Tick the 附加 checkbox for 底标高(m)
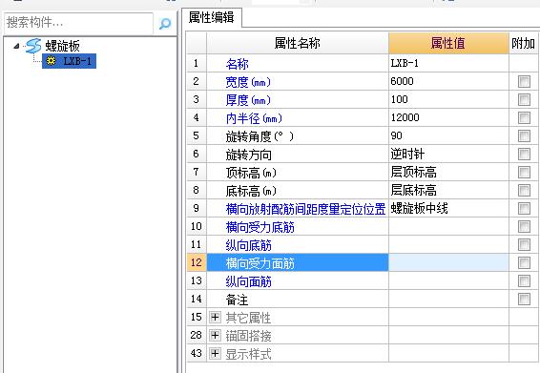 click(x=524, y=190)
